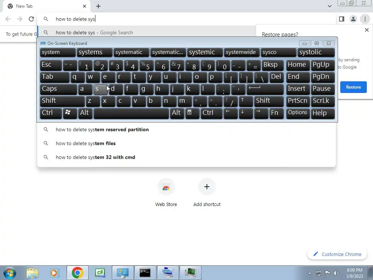373x280 pixels.
Task: Open the Chrome profile avatar menu
Action: pos(353,19)
